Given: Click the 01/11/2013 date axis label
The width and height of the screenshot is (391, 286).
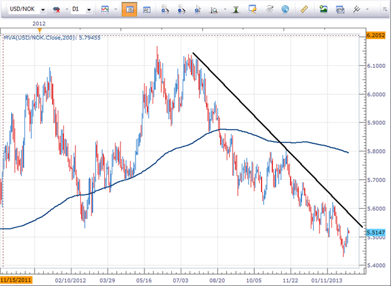Looking at the screenshot, I should pyautogui.click(x=327, y=280).
